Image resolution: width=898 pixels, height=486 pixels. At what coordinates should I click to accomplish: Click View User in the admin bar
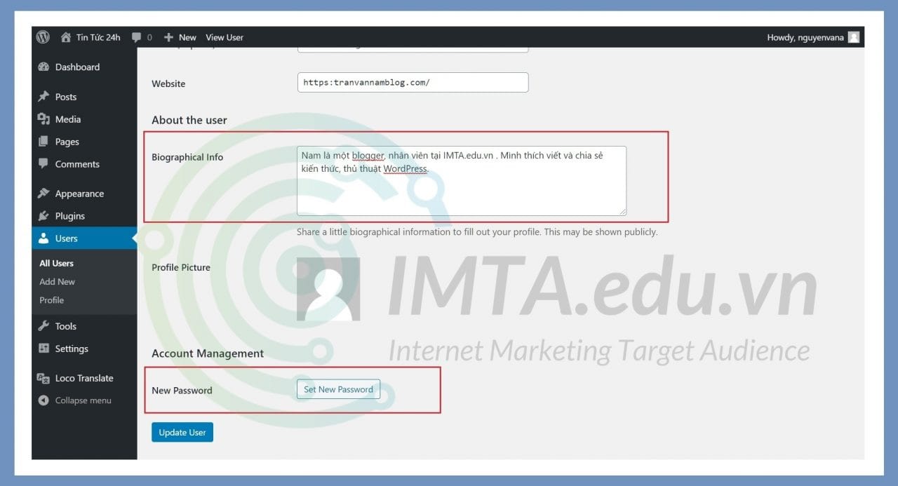click(224, 37)
